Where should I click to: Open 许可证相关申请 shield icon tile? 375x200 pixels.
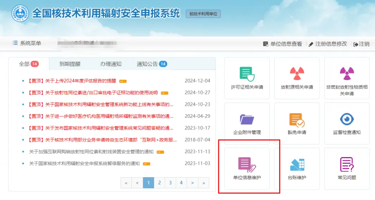247,78
